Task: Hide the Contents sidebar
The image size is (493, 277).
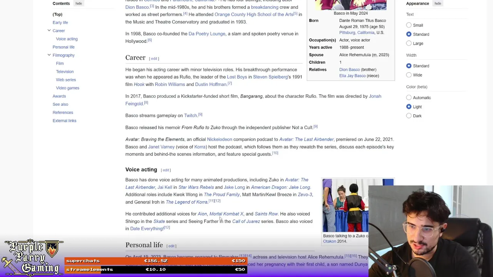Action: point(79,3)
